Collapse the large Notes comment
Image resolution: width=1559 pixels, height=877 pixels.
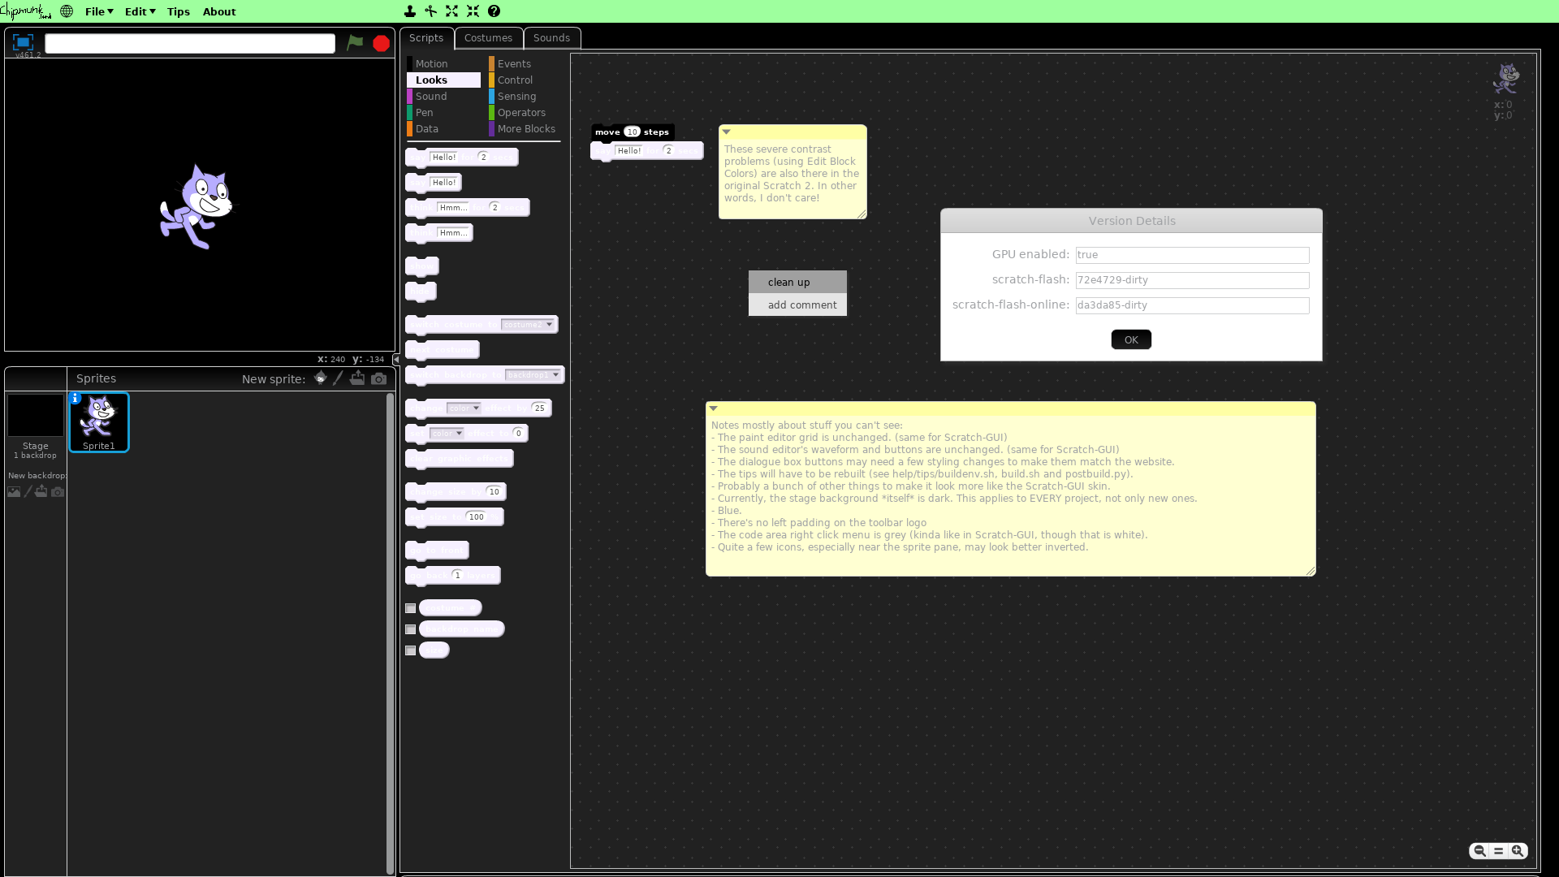click(x=713, y=408)
